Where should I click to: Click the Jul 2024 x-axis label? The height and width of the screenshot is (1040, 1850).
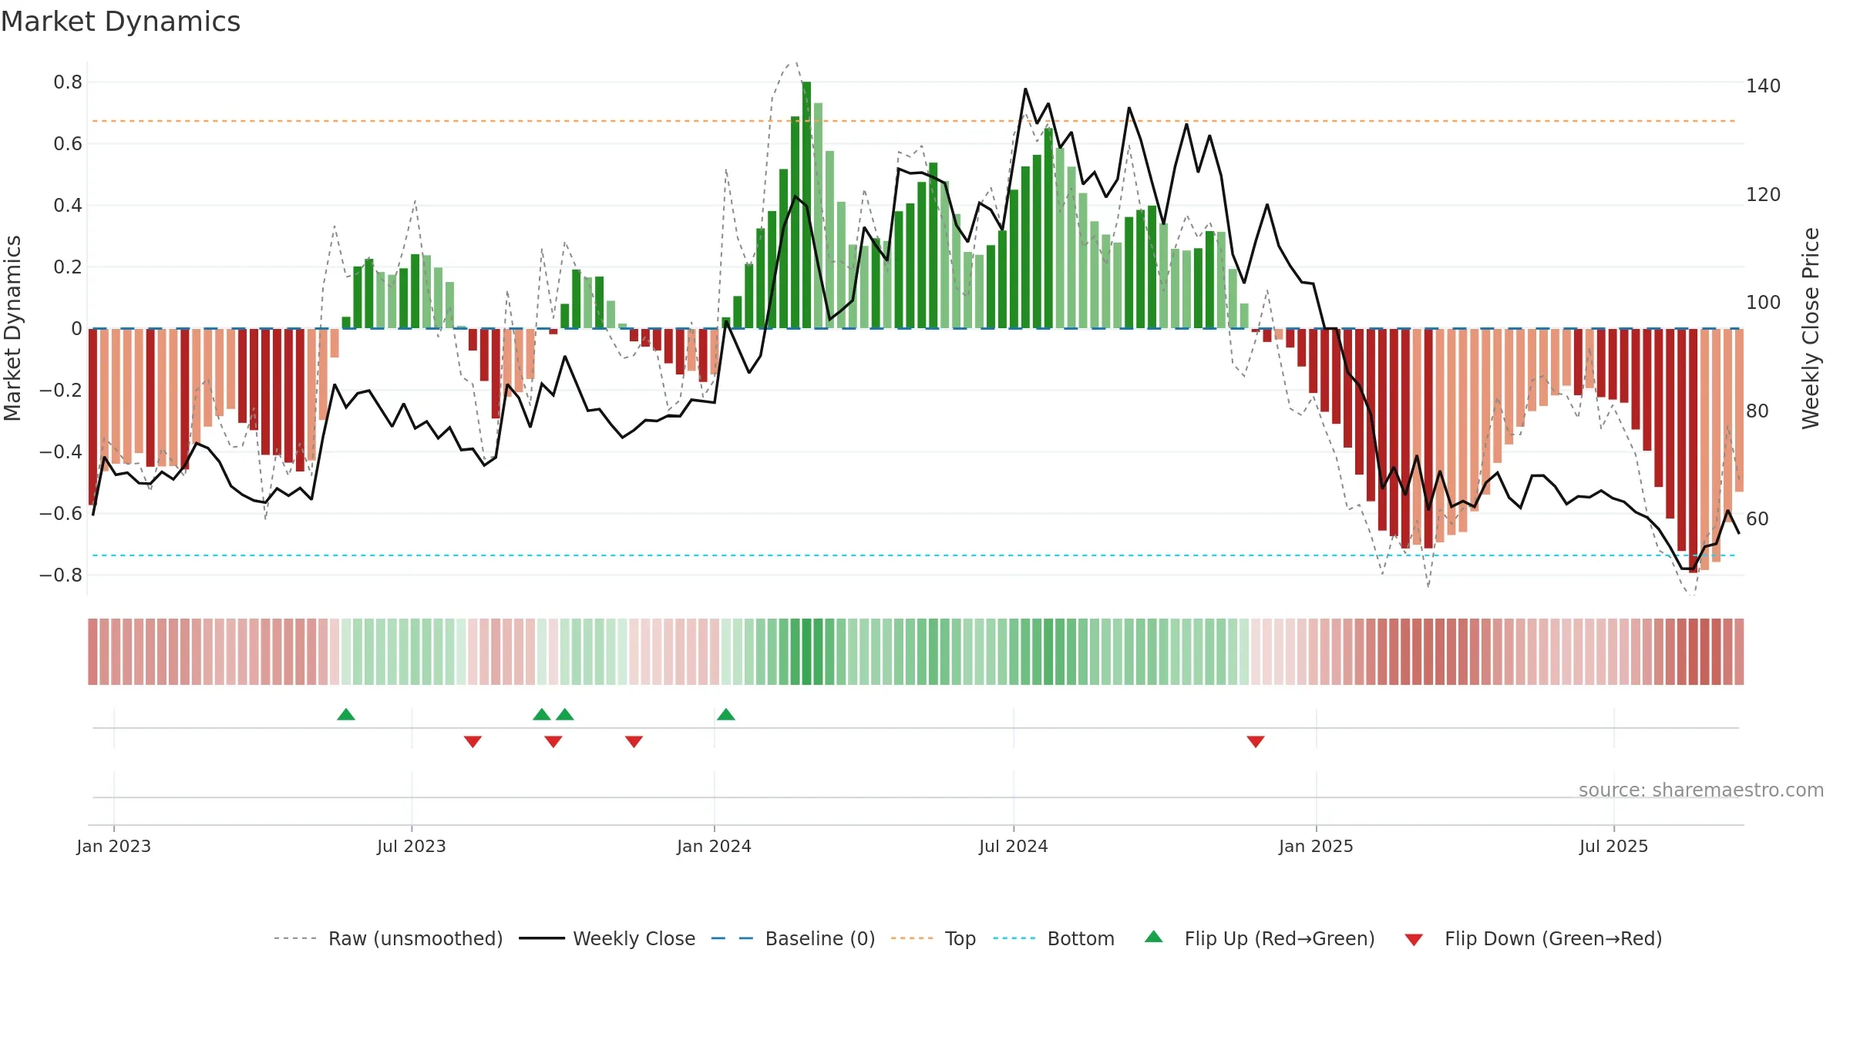coord(1014,846)
